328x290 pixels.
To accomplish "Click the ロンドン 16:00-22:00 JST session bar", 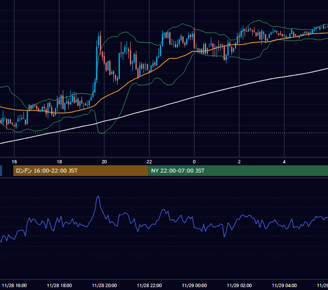I will (81, 171).
